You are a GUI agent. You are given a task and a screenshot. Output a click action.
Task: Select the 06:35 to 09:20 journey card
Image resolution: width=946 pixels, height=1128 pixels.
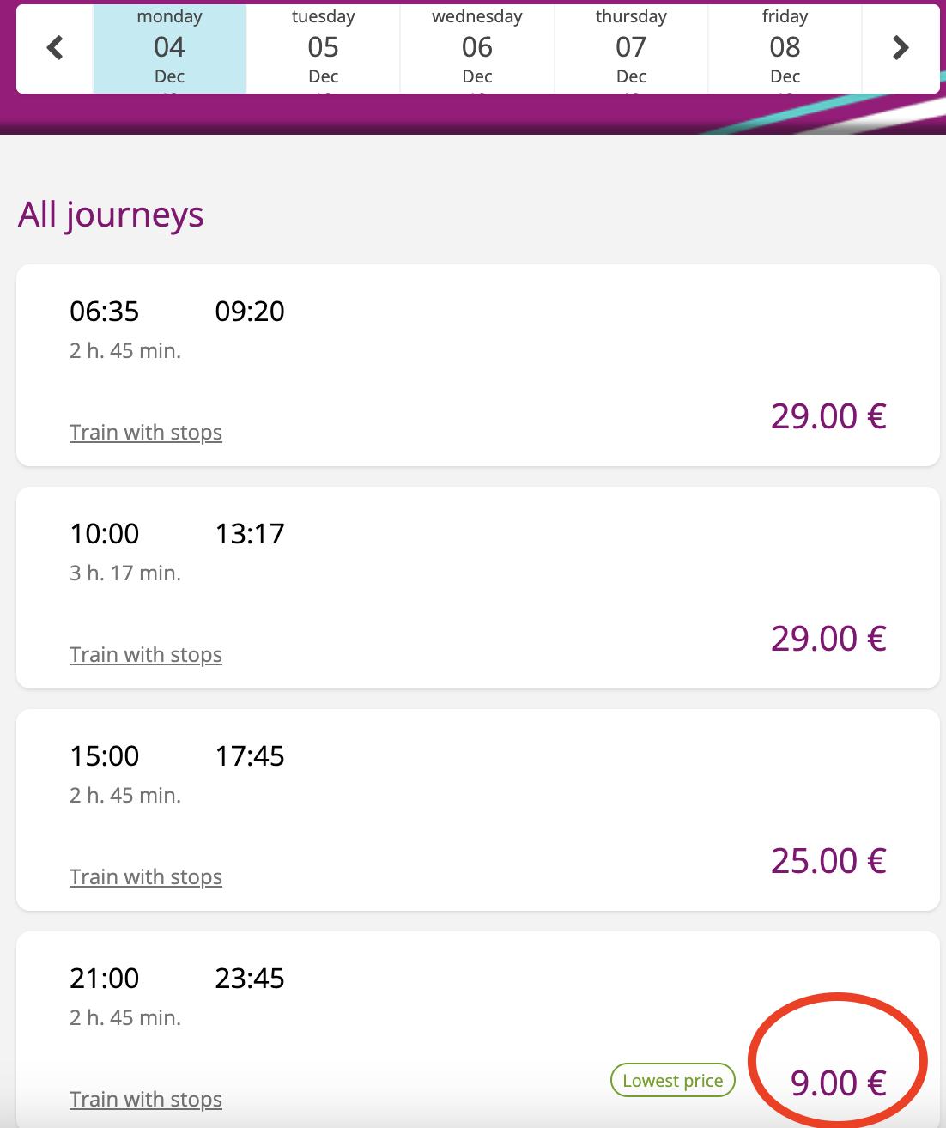point(478,366)
